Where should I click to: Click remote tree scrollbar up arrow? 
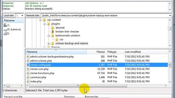point(170,20)
